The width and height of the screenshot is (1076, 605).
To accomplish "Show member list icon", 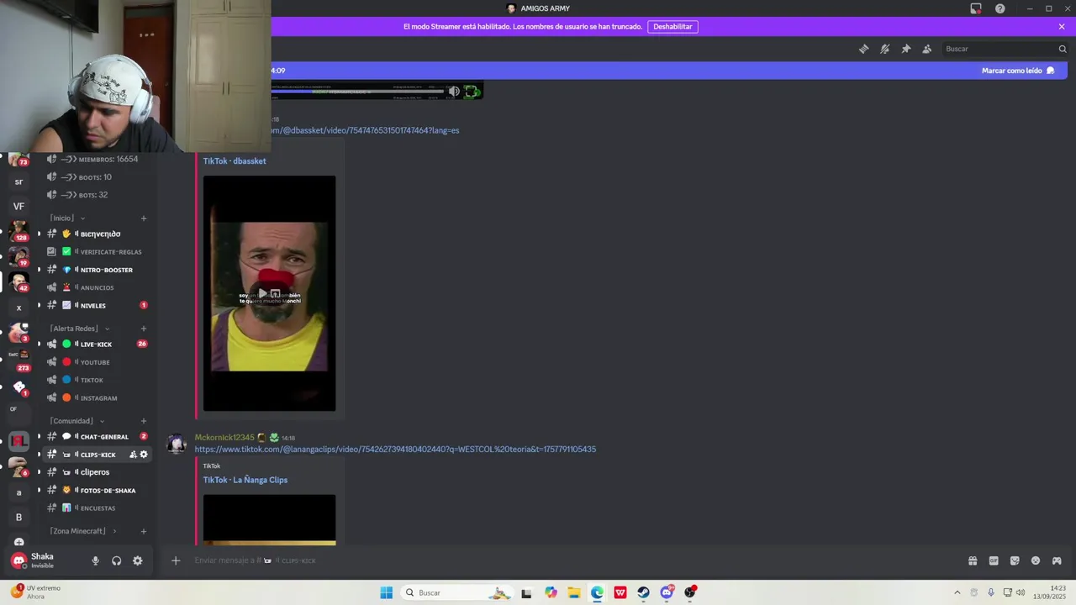I will click(x=926, y=49).
